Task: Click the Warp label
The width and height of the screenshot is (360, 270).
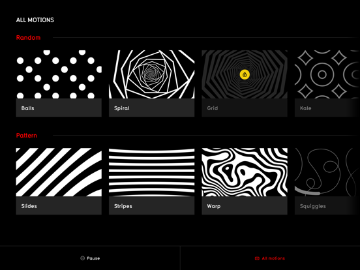Action: tap(214, 206)
